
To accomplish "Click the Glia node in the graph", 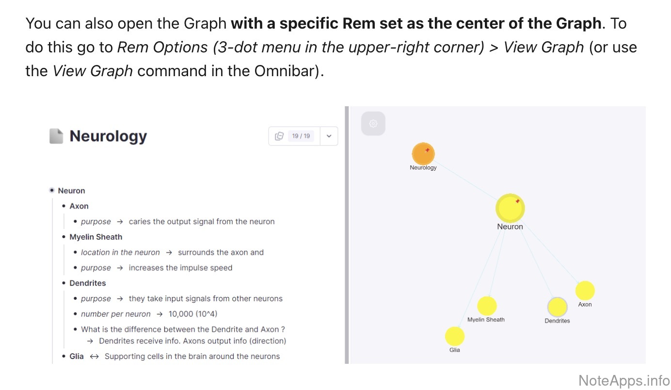I will click(x=455, y=336).
